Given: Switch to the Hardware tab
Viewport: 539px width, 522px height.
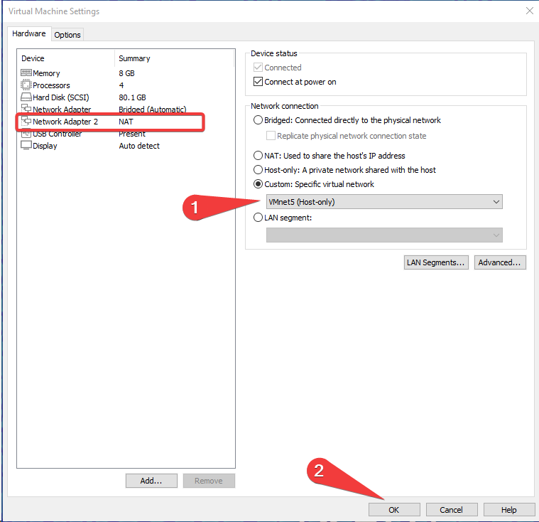Looking at the screenshot, I should coord(29,33).
